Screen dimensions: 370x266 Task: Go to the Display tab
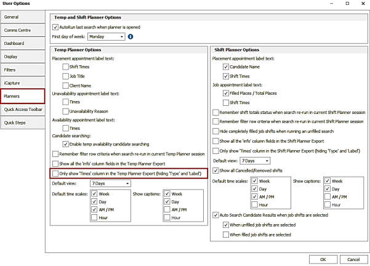(23, 57)
